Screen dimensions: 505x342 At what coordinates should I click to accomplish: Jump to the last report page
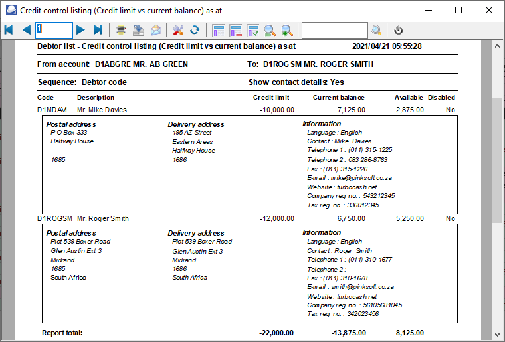pos(98,30)
